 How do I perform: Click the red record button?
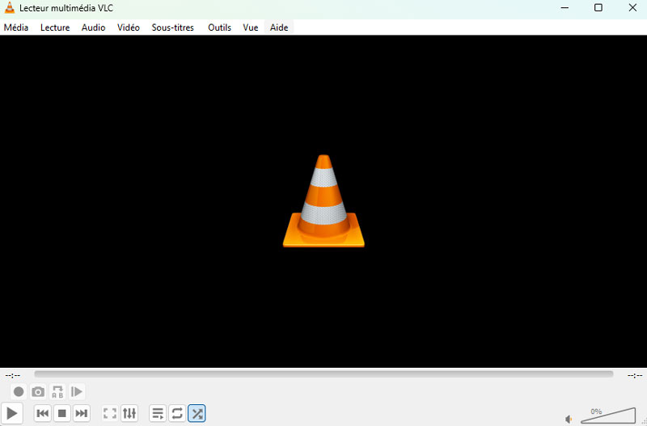click(19, 392)
